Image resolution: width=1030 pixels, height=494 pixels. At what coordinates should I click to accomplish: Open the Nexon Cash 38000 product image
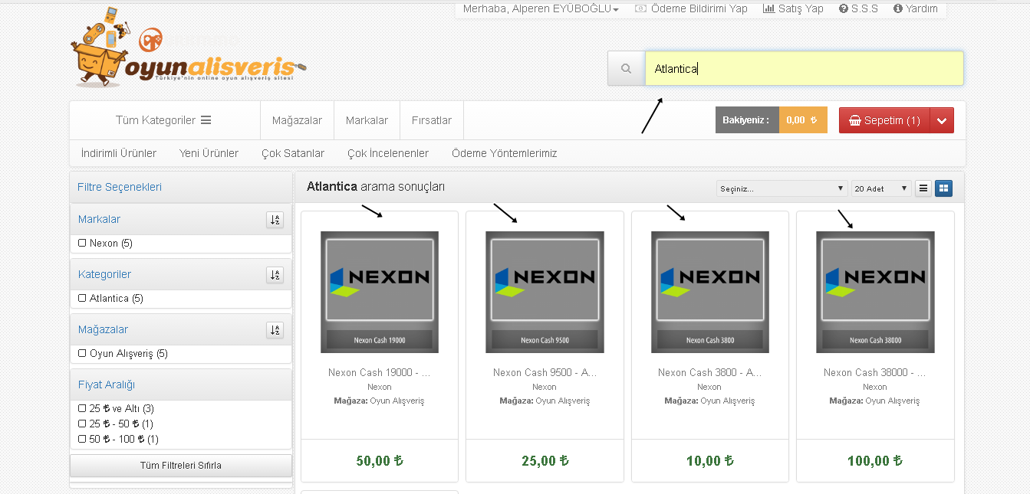coord(875,292)
